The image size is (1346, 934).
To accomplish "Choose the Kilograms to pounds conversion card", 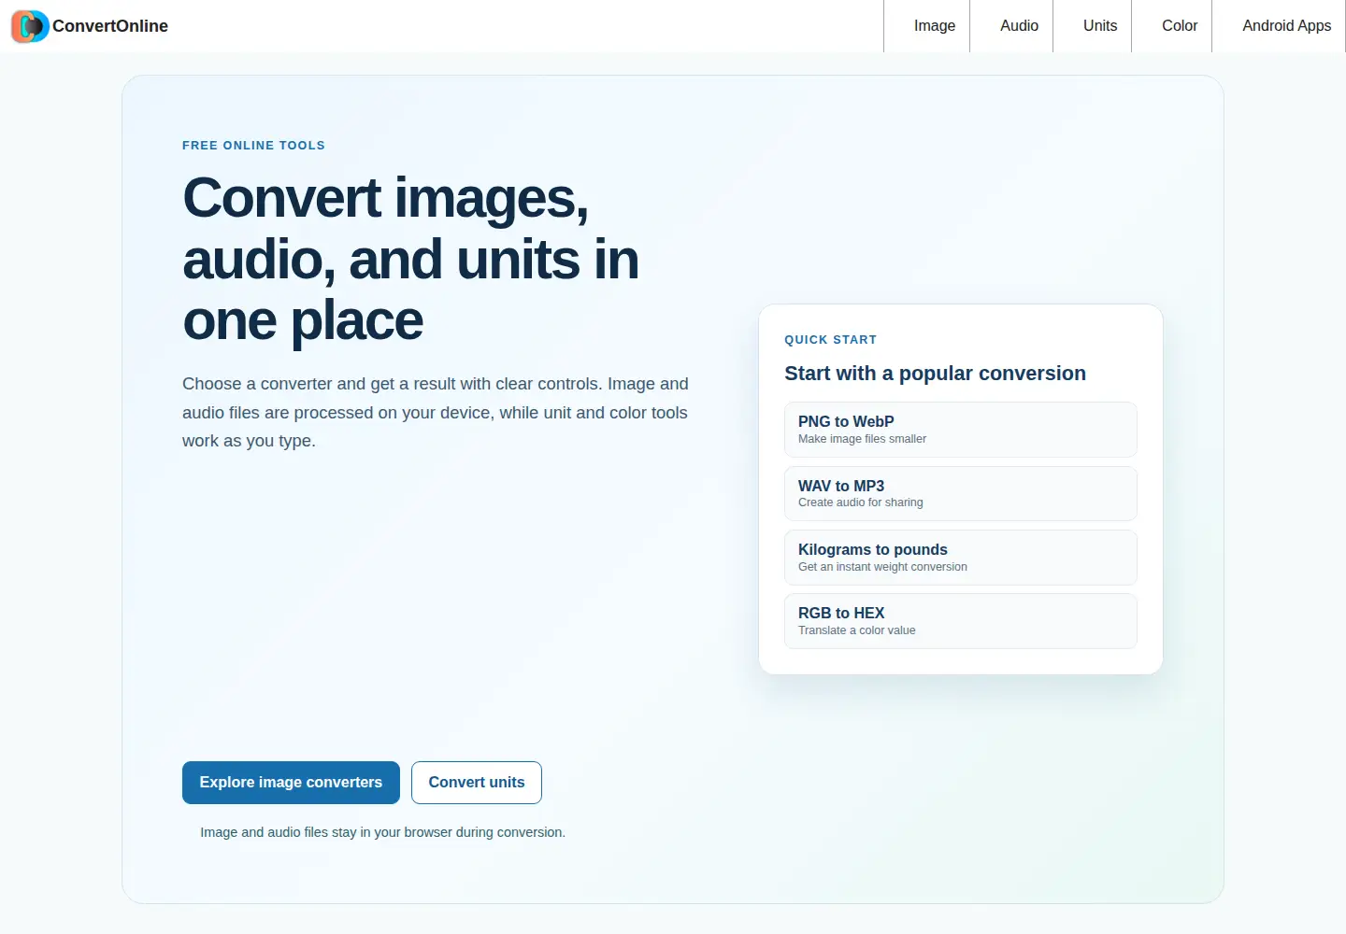I will coord(961,558).
